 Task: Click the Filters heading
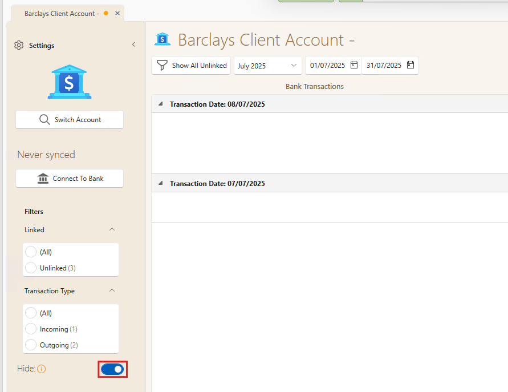tap(34, 211)
